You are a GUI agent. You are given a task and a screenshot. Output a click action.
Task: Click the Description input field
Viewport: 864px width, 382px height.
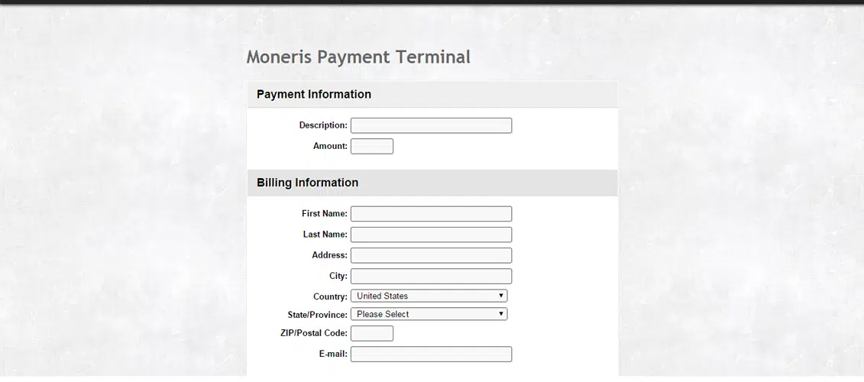pyautogui.click(x=431, y=125)
